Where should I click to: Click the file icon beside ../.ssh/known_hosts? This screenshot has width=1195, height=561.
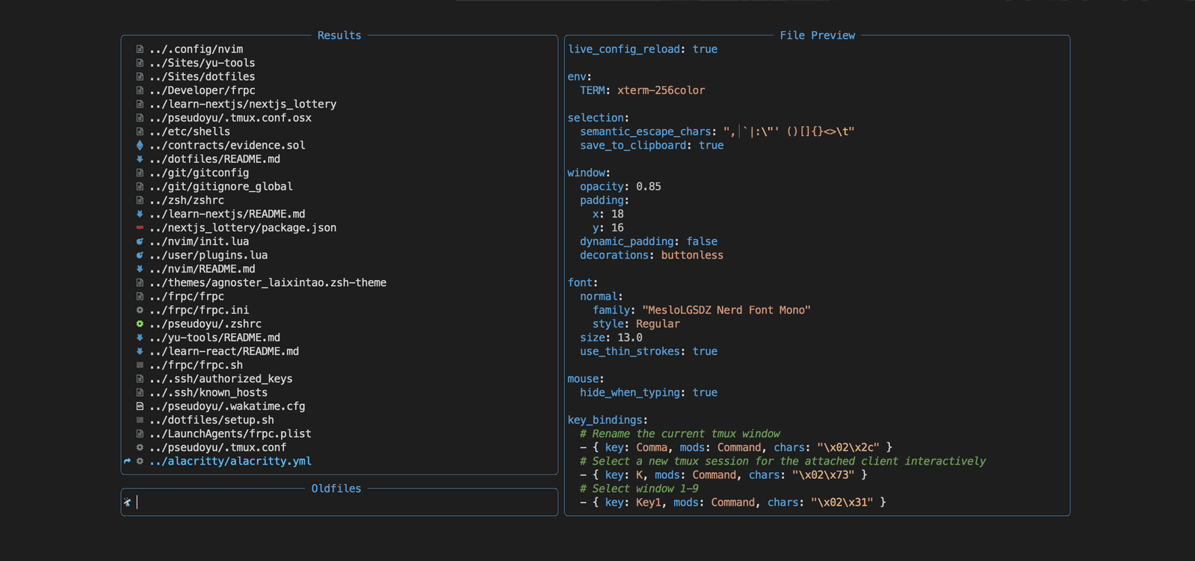pyautogui.click(x=140, y=393)
